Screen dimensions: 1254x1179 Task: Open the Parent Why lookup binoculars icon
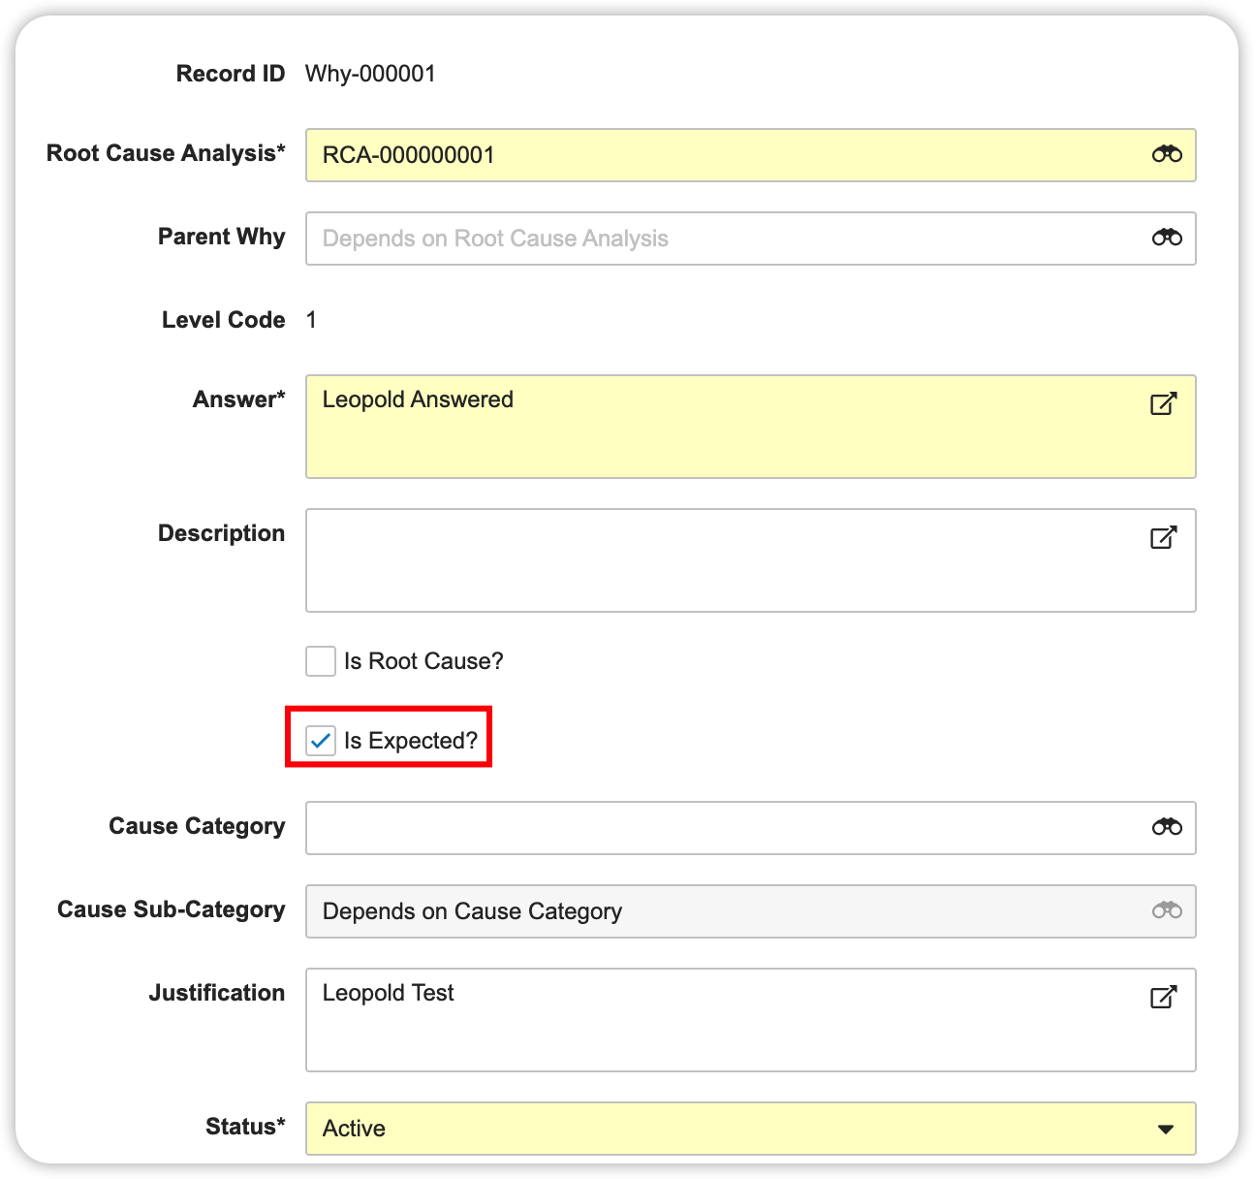tap(1166, 238)
